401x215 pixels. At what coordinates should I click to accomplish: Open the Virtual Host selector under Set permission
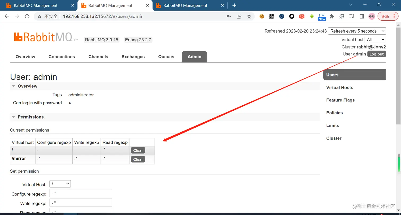(60, 184)
